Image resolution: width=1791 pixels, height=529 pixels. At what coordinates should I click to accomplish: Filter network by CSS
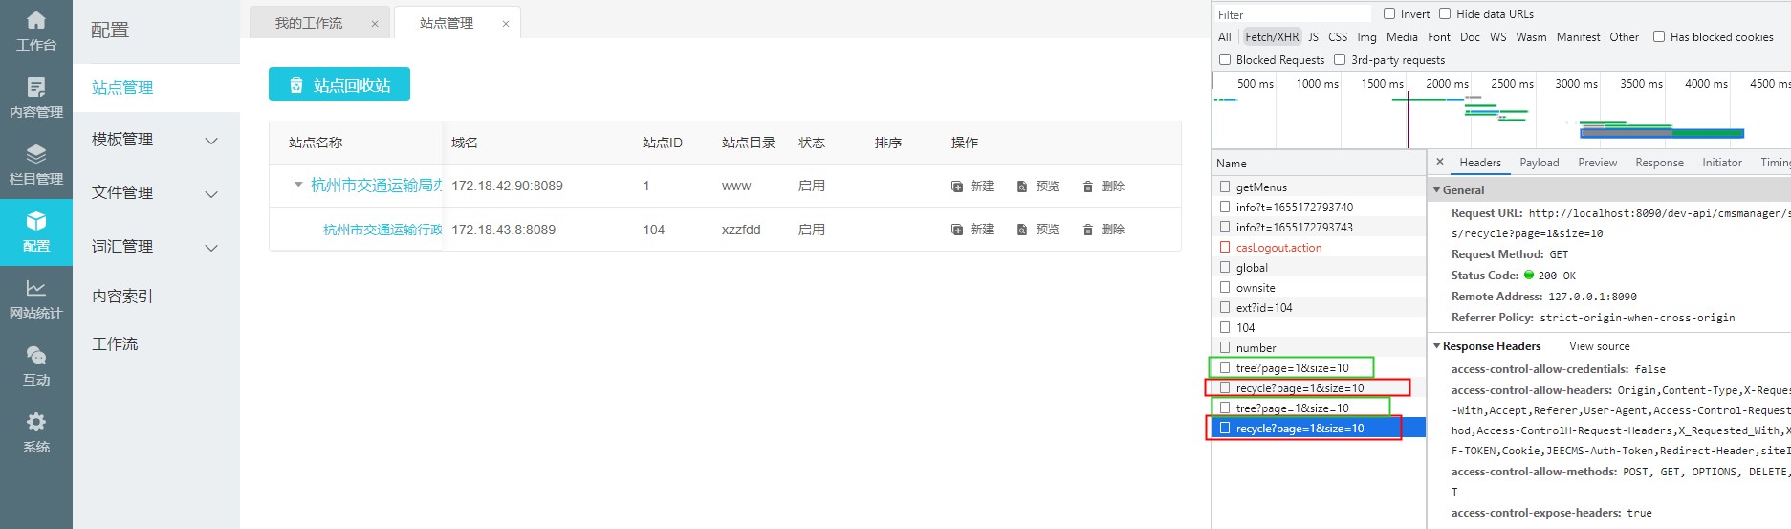[x=1338, y=37]
